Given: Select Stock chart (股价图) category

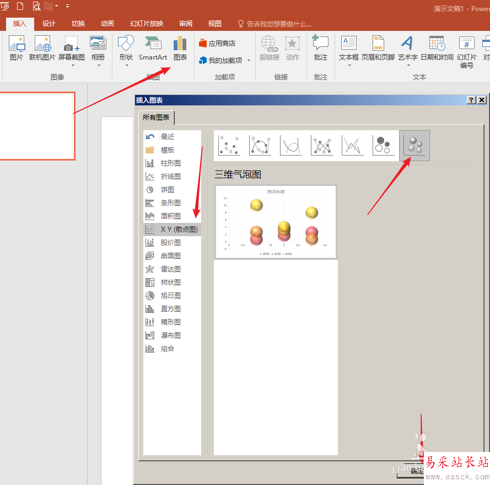Looking at the screenshot, I should click(172, 243).
